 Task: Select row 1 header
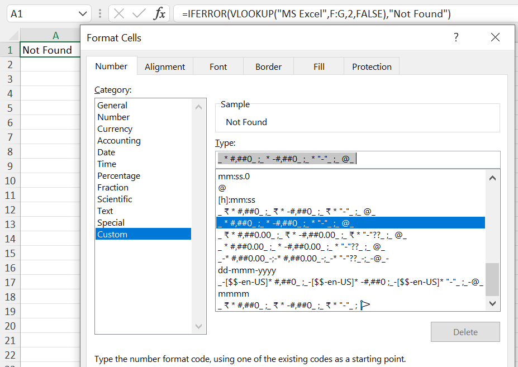pos(10,50)
